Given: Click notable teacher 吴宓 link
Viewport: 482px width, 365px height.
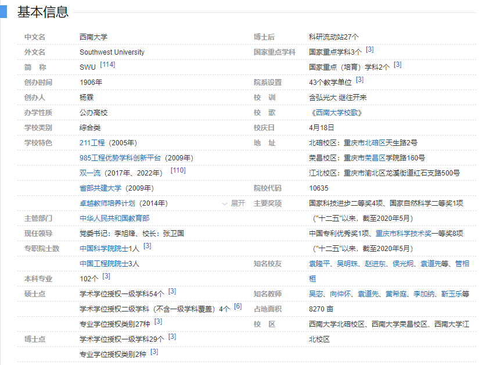Looking at the screenshot, I should [x=315, y=294].
